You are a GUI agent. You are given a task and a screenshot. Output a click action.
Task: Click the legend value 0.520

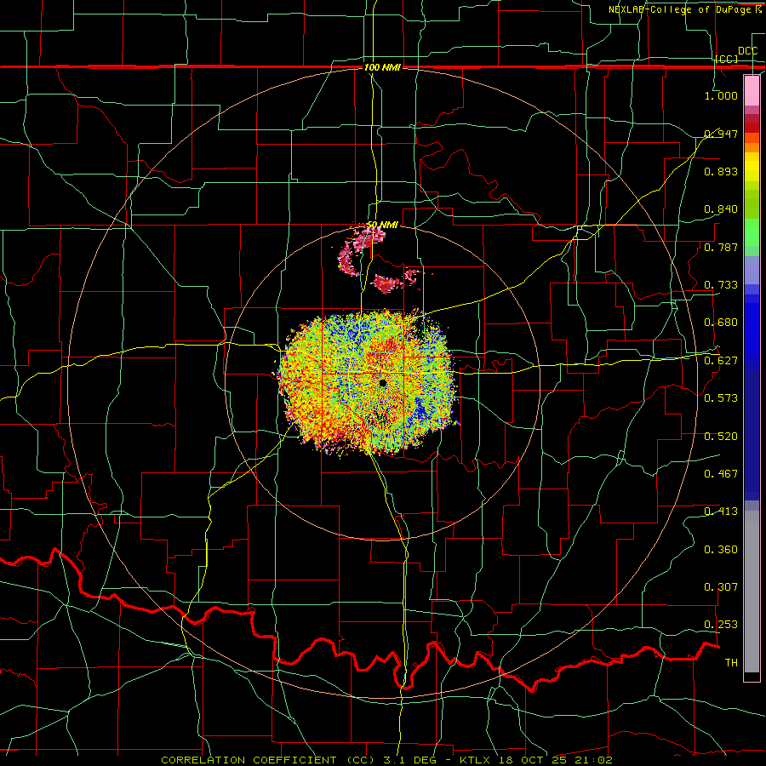point(721,437)
